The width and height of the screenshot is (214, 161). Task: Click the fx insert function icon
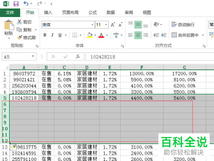[x=78, y=57]
